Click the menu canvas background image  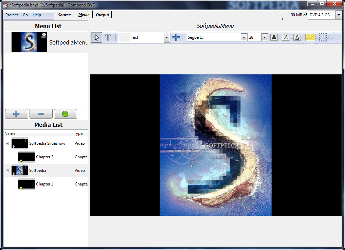click(216, 145)
